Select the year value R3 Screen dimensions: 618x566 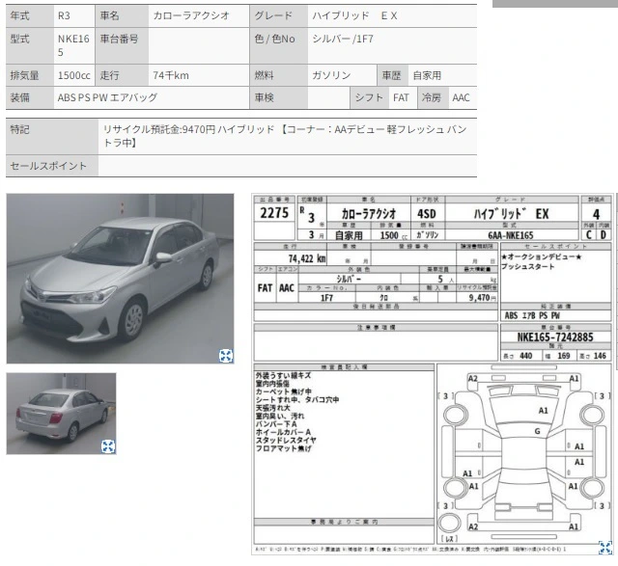coord(64,15)
